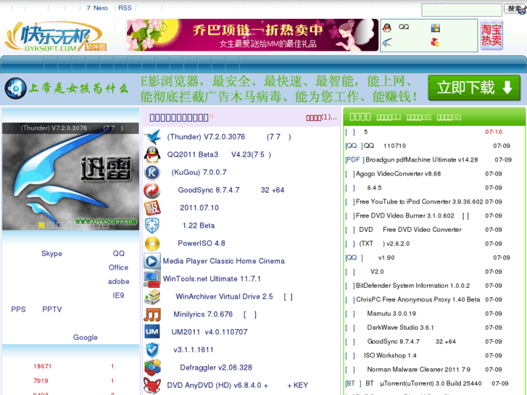
Task: Open the Google link in left panel
Action: point(86,337)
